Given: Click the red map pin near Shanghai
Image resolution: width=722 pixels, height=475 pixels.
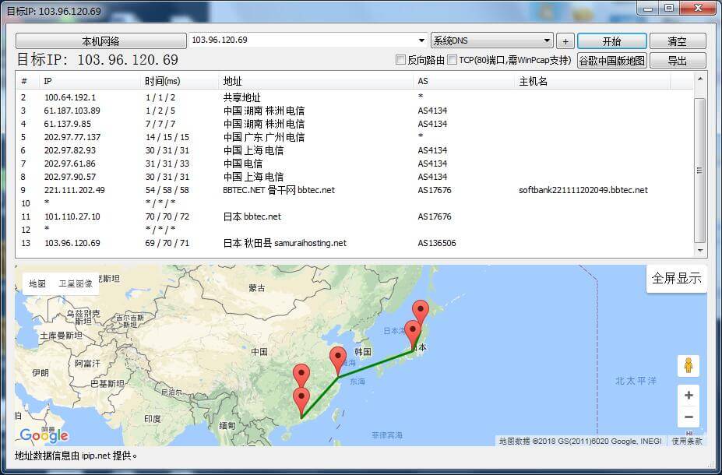Looking at the screenshot, I should tap(338, 360).
